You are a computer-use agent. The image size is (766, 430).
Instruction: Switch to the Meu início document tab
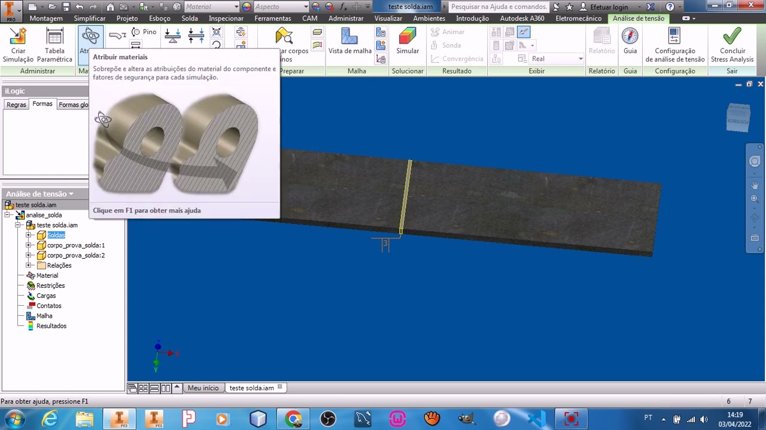[x=203, y=388]
